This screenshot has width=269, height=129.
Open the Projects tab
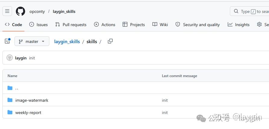[134, 25]
